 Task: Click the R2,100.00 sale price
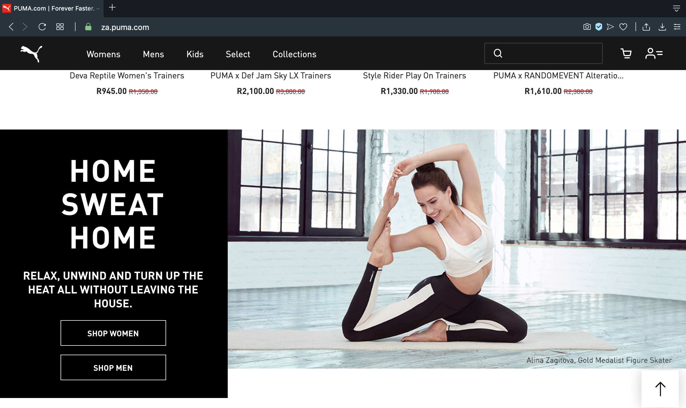[255, 91]
